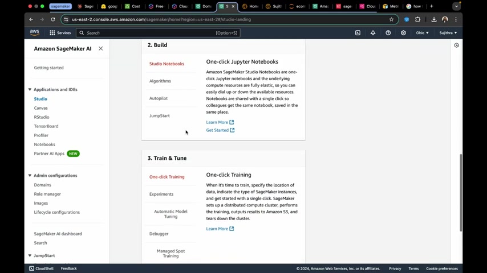This screenshot has width=487, height=273.
Task: Click the browser address bar URL
Action: [x=161, y=19]
